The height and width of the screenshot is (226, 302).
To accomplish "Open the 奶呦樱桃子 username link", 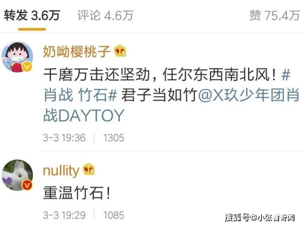I will pyautogui.click(x=76, y=51).
